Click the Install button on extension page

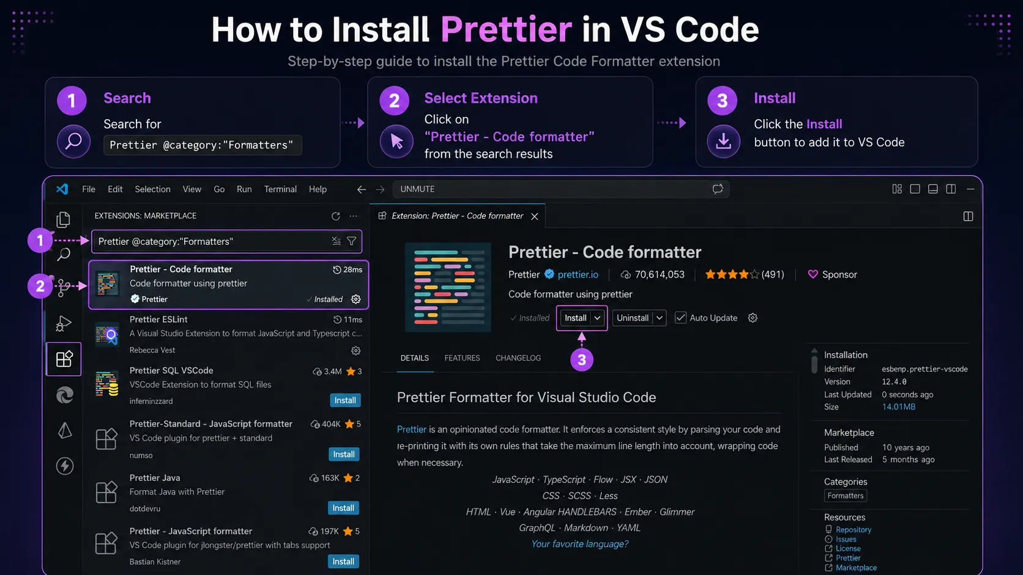click(576, 318)
